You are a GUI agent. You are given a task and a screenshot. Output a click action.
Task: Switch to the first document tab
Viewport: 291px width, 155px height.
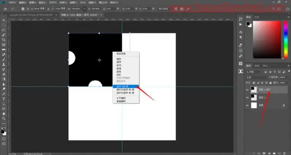[x=31, y=15]
